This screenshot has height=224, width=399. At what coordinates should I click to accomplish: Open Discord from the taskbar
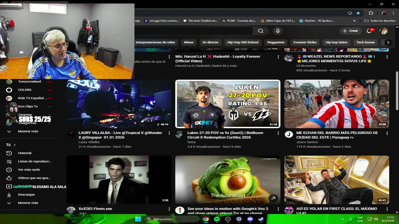click(x=250, y=219)
